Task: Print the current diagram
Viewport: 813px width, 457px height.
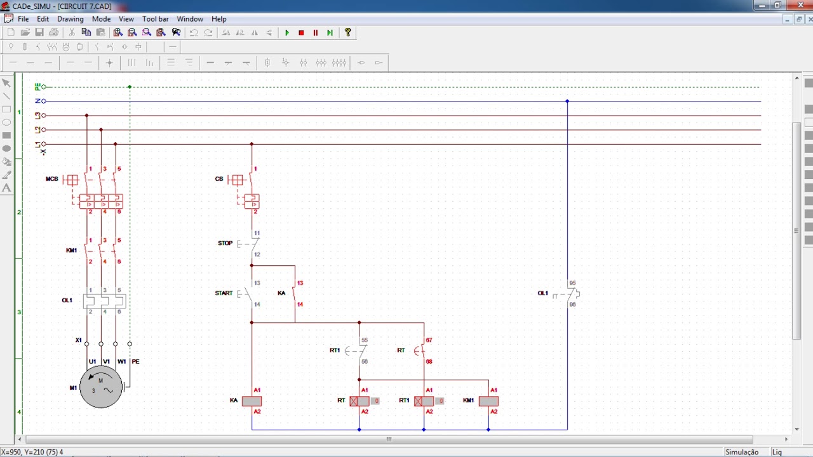Action: [54, 32]
